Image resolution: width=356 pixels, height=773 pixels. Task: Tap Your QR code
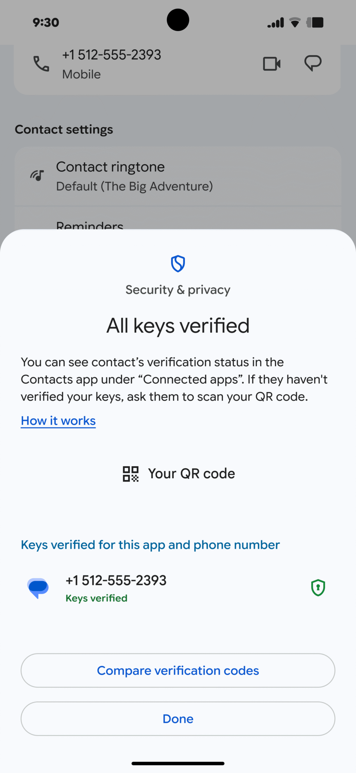coord(191,474)
